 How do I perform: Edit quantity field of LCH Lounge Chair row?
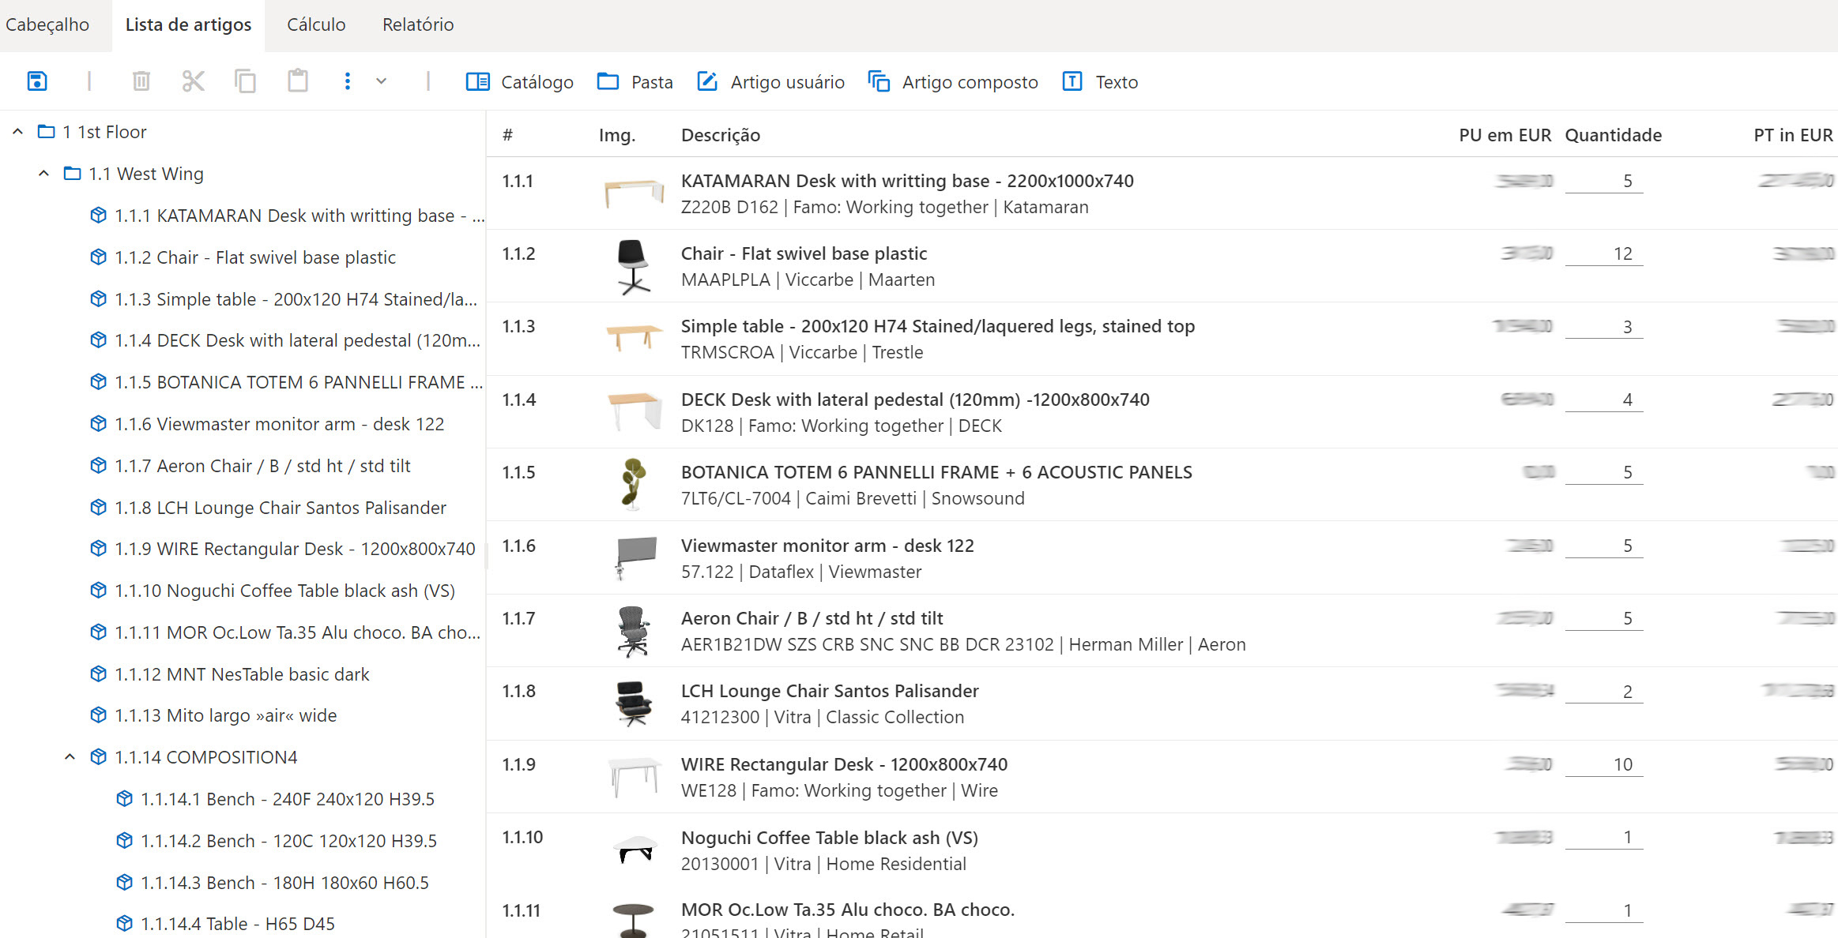click(1604, 691)
